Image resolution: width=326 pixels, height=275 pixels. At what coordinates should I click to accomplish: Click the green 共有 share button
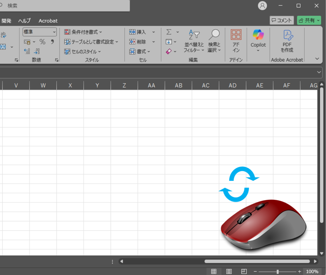click(x=309, y=20)
